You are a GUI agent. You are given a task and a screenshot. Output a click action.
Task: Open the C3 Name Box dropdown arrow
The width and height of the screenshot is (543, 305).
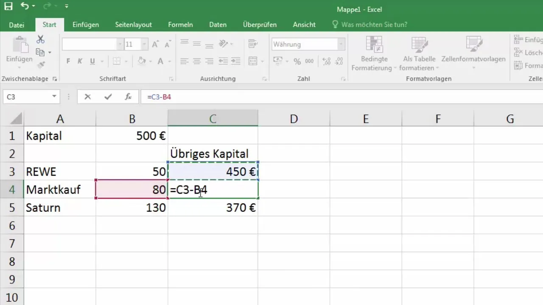pos(54,97)
